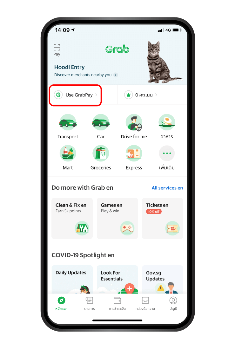The width and height of the screenshot is (235, 349).
Task: Open the Clean & Fix en card
Action: pyautogui.click(x=72, y=218)
